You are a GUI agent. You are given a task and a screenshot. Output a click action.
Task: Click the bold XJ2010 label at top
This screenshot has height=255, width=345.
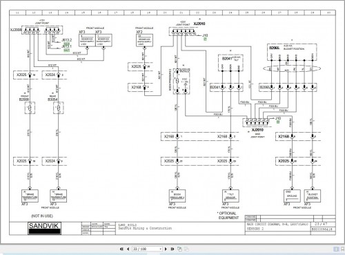199,23
